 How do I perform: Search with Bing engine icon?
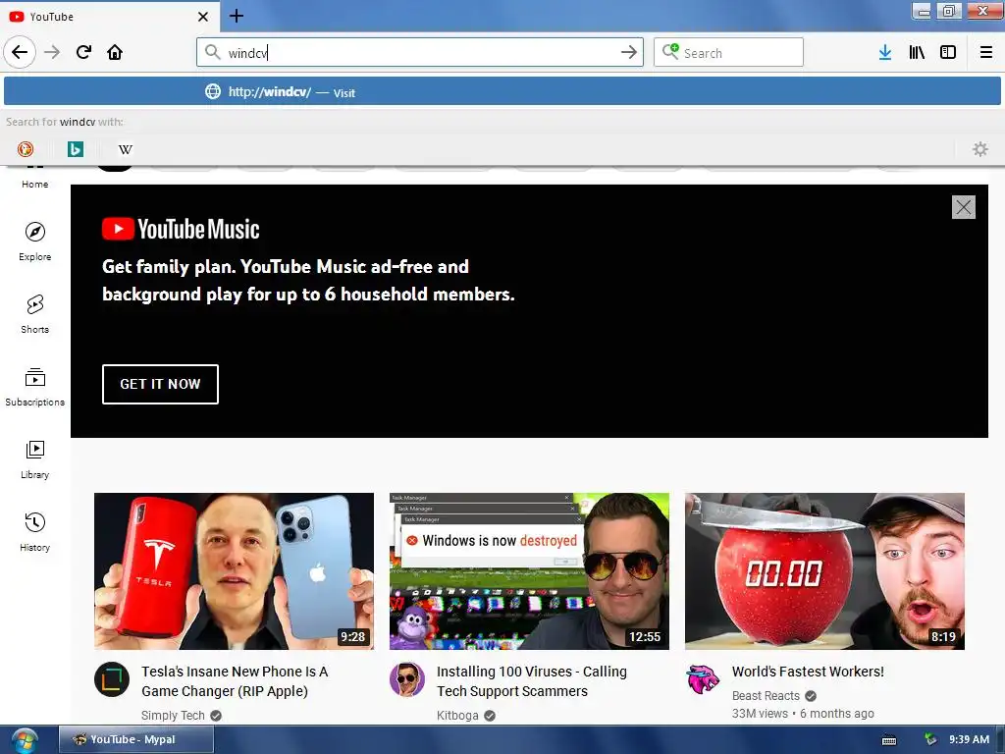point(75,149)
